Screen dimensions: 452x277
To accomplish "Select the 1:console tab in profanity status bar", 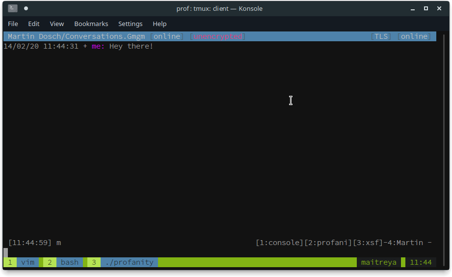I will coord(280,243).
